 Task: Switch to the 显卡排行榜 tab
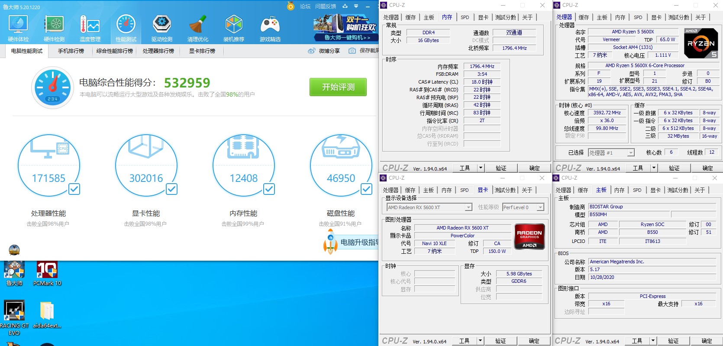[202, 51]
